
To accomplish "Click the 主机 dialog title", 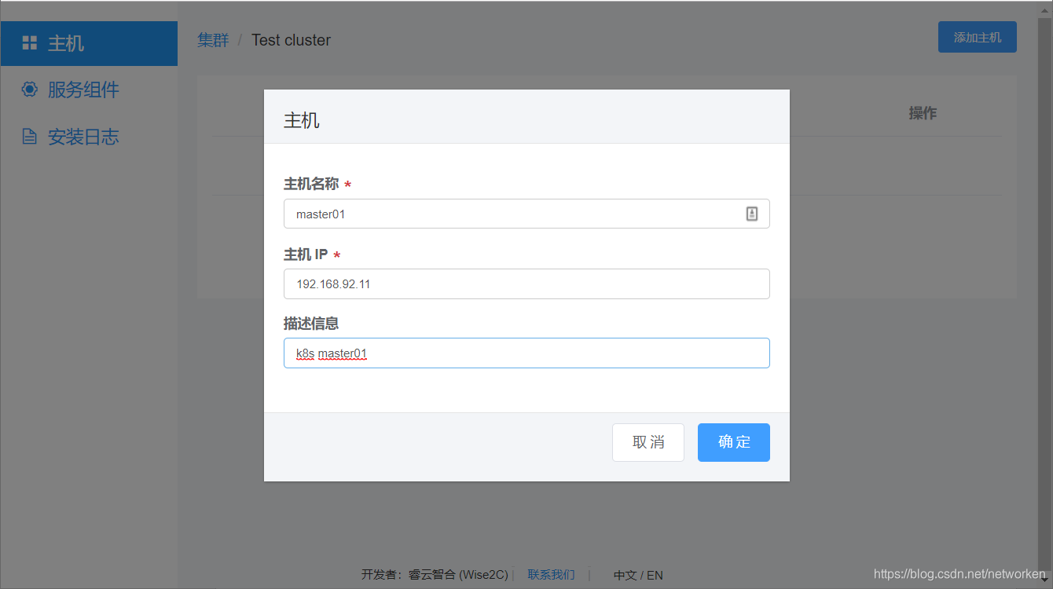I will coord(302,120).
